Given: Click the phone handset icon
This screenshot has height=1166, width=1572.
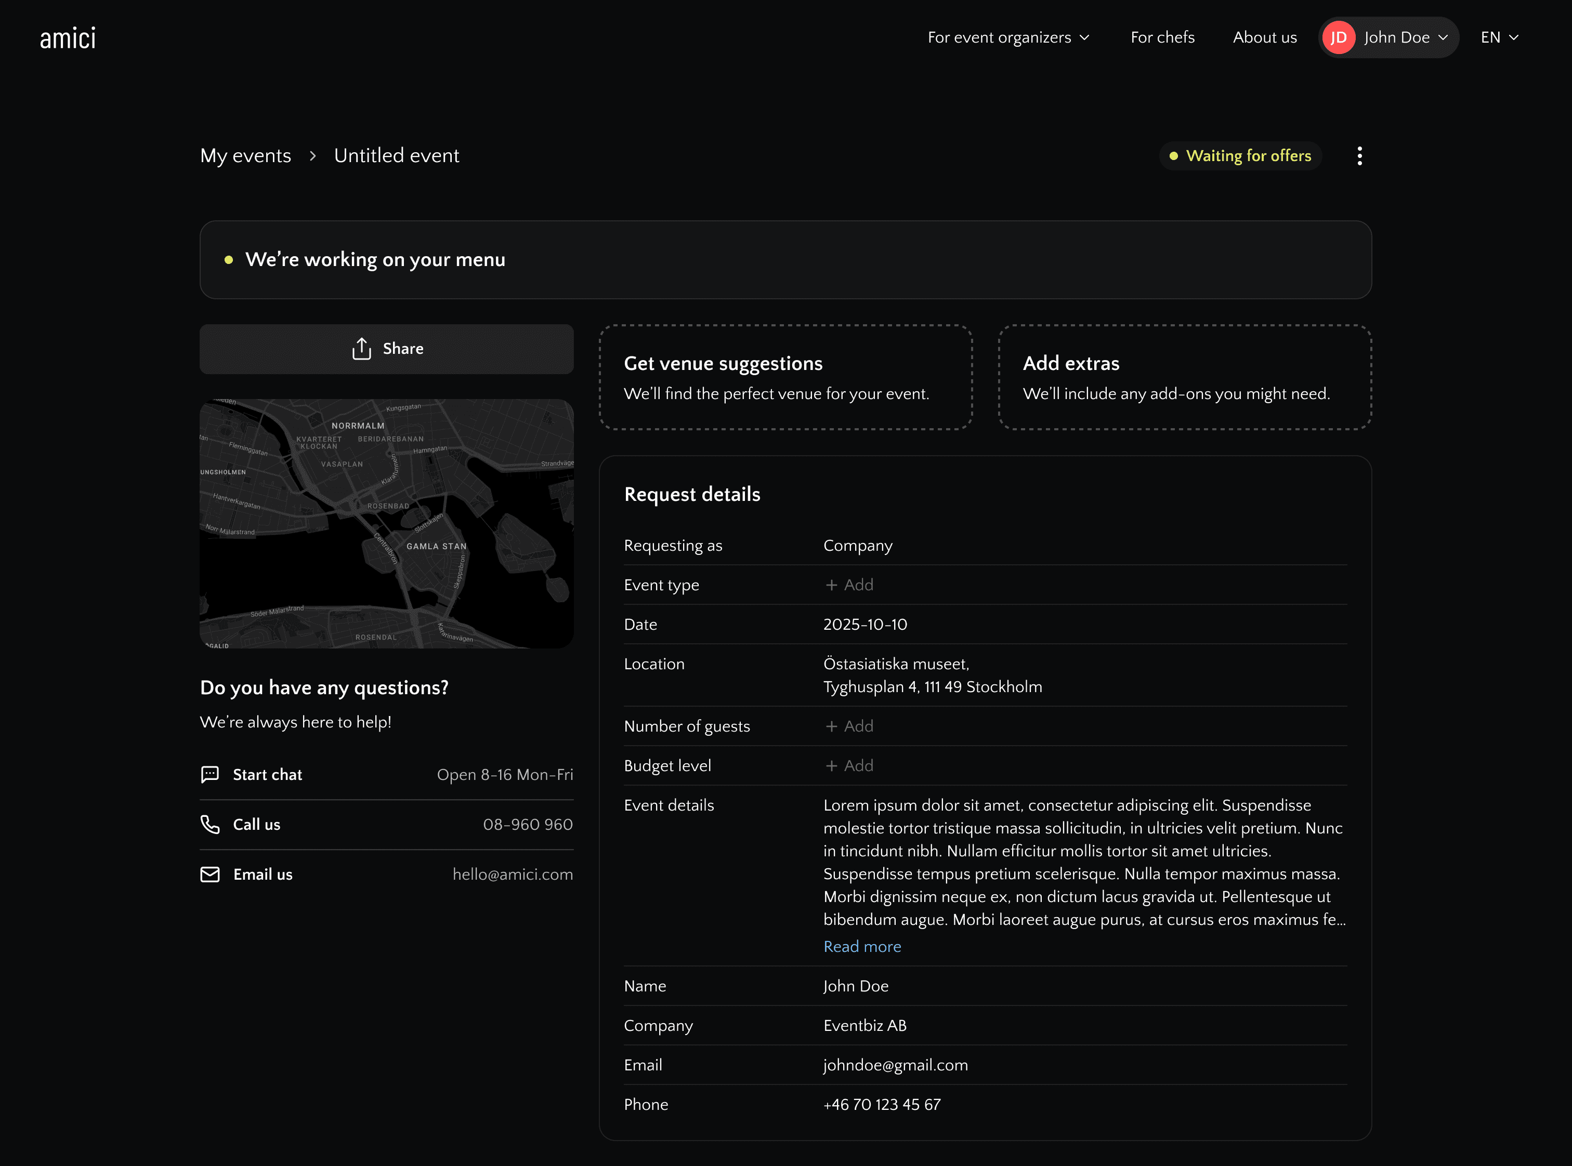Looking at the screenshot, I should (209, 825).
